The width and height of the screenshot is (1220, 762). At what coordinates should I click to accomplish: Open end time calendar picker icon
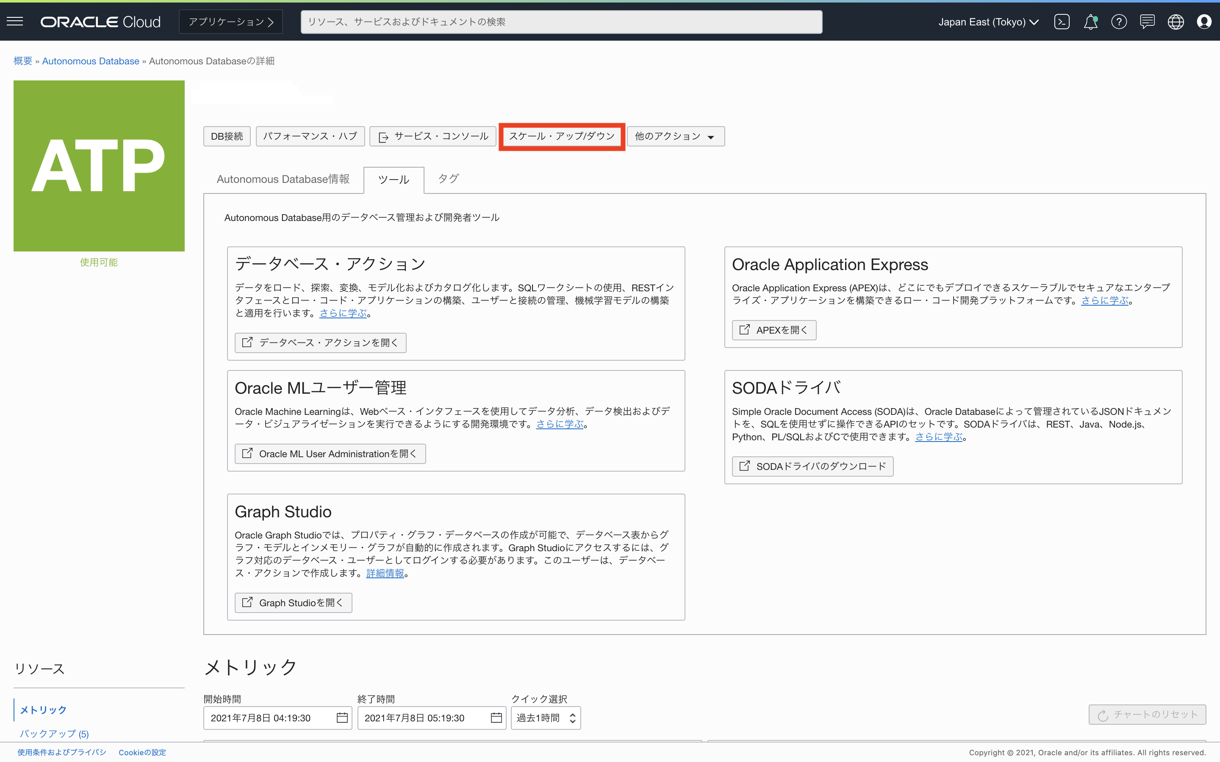coord(496,718)
